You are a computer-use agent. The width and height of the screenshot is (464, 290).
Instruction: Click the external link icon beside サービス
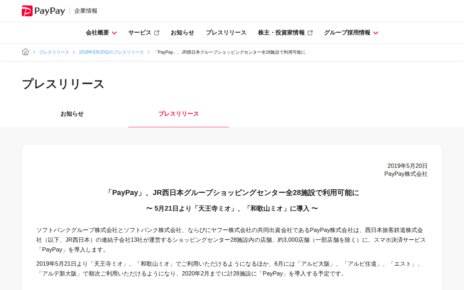click(x=157, y=33)
